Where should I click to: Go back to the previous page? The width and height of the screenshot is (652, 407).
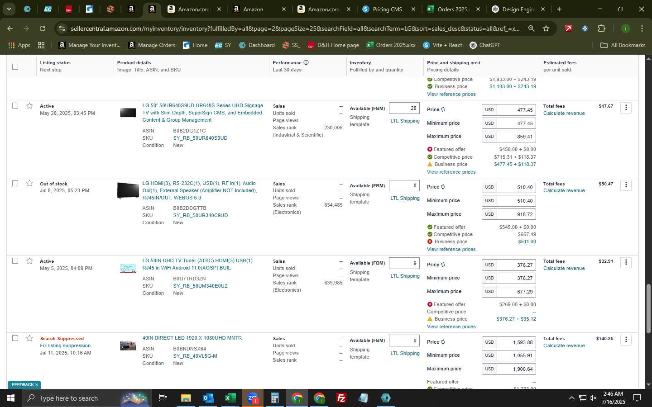10,28
